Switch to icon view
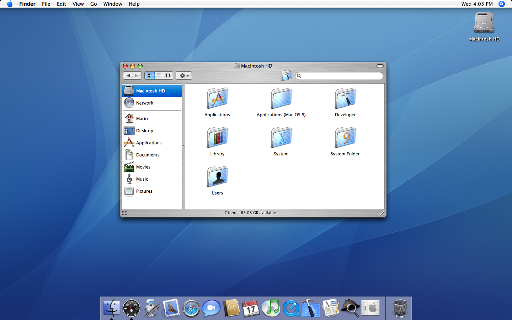512x320 pixels. click(150, 75)
